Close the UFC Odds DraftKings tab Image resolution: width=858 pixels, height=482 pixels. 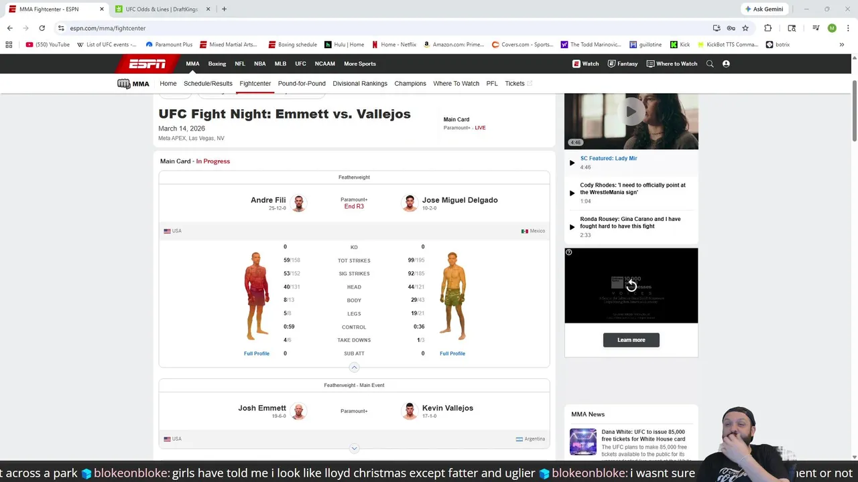(208, 9)
